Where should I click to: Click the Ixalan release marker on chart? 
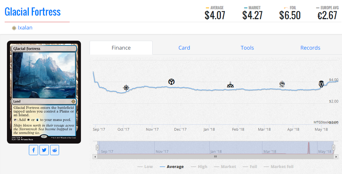pos(126,88)
